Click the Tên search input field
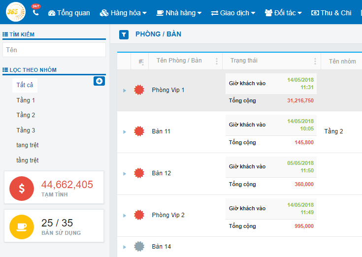 click(x=54, y=50)
